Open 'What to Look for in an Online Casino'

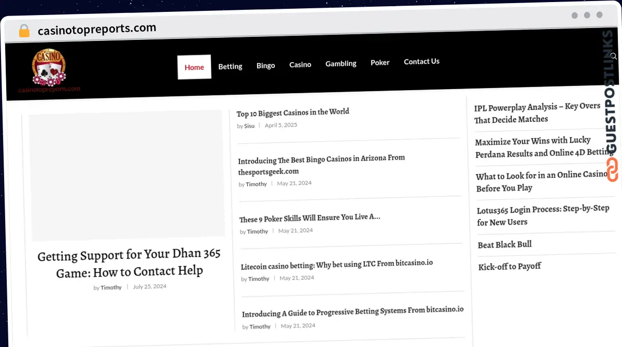pos(542,181)
